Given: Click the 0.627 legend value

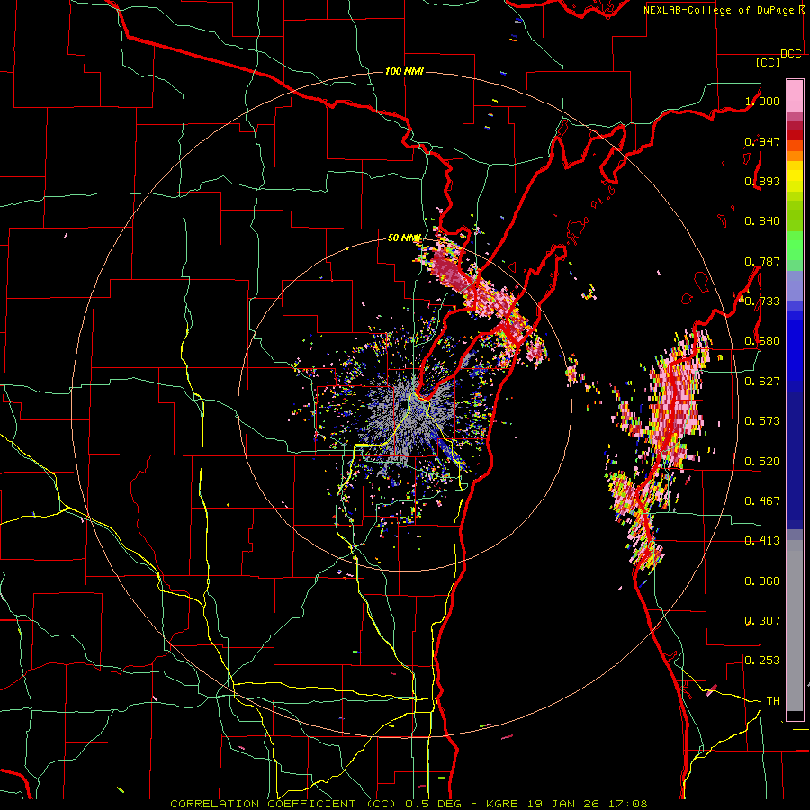Looking at the screenshot, I should tap(762, 382).
